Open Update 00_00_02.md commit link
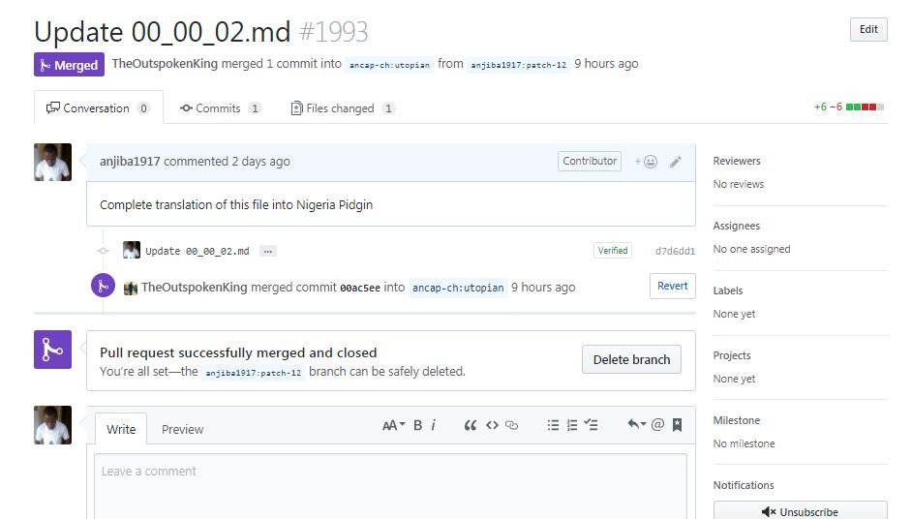This screenshot has width=912, height=519. [197, 252]
